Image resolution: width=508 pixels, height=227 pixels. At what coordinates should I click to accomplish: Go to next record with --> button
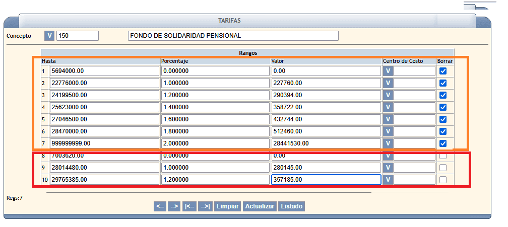[x=174, y=206]
